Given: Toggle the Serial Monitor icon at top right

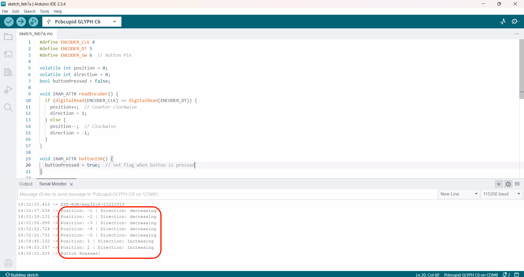Looking at the screenshot, I should [515, 22].
